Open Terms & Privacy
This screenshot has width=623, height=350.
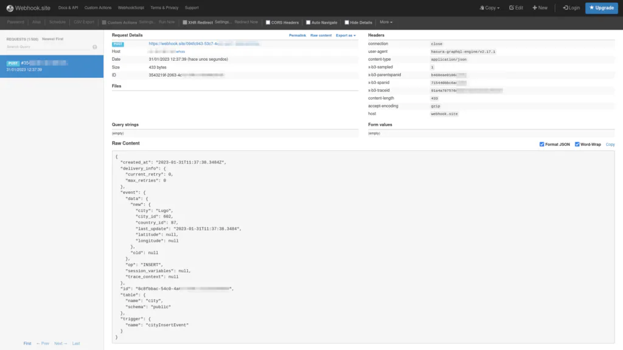[x=164, y=7]
